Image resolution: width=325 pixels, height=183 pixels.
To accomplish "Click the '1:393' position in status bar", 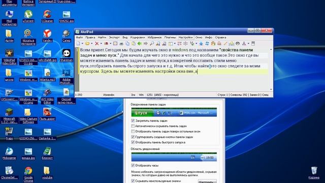I will pos(79,95).
